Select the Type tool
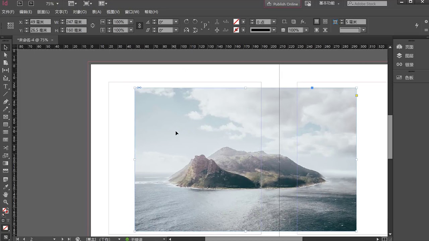Screen dimensions: 429x241 tap(5, 86)
